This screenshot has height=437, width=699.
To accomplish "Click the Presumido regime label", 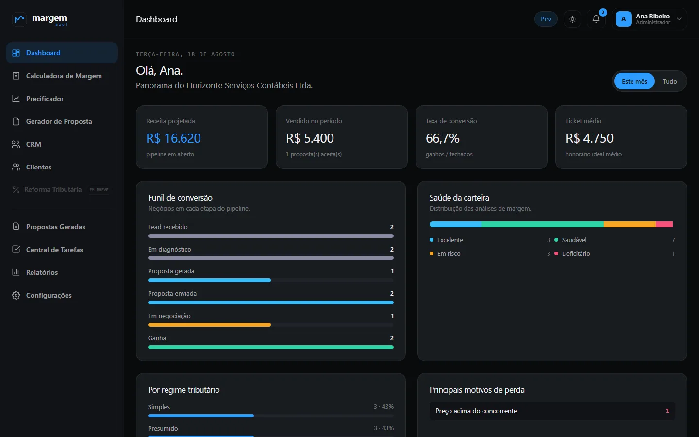I will [x=163, y=428].
